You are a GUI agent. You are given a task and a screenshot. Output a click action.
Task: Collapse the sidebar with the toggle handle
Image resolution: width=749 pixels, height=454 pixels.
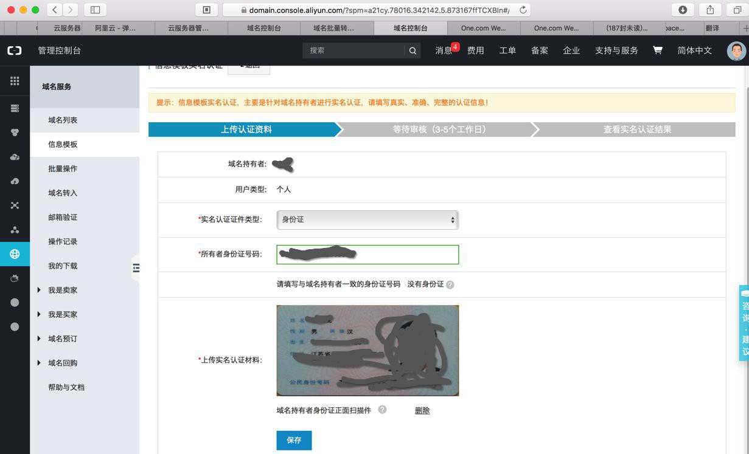pos(136,267)
